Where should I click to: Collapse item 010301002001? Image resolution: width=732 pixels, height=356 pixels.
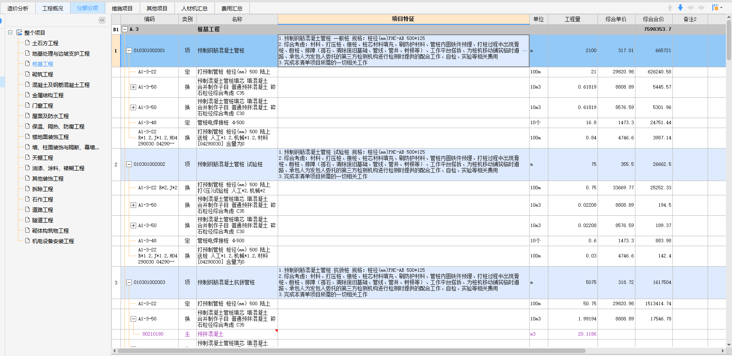(x=129, y=51)
